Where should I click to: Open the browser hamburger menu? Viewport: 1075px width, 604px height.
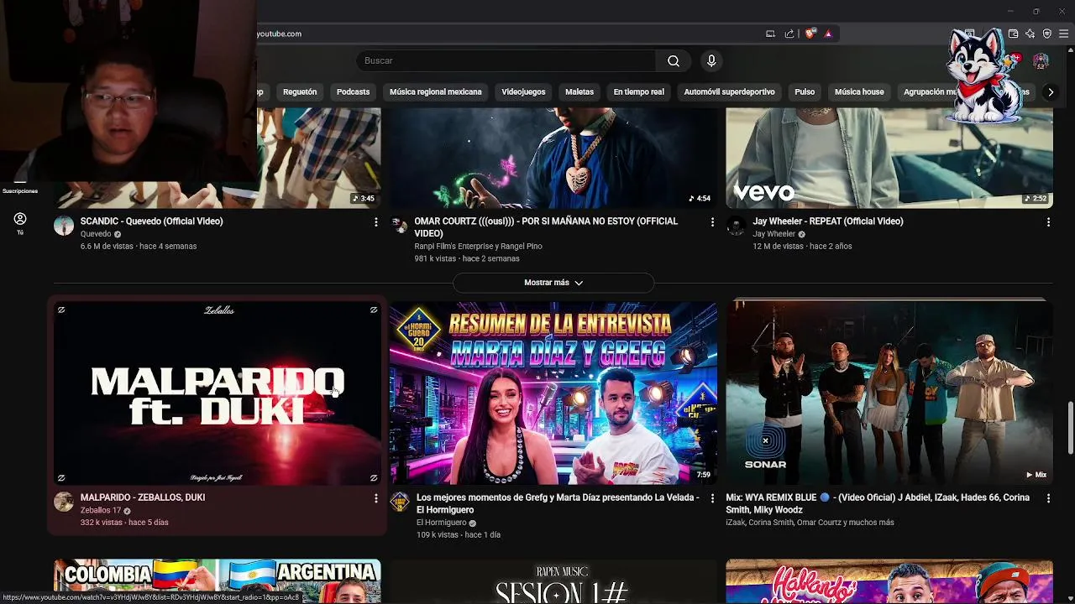pyautogui.click(x=1064, y=34)
